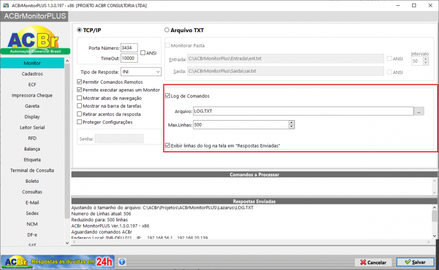Click the Cancelar button
Image resolution: width=439 pixels, height=270 pixels.
[373, 262]
